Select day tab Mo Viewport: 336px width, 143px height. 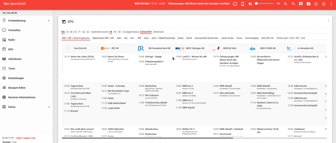63,32
